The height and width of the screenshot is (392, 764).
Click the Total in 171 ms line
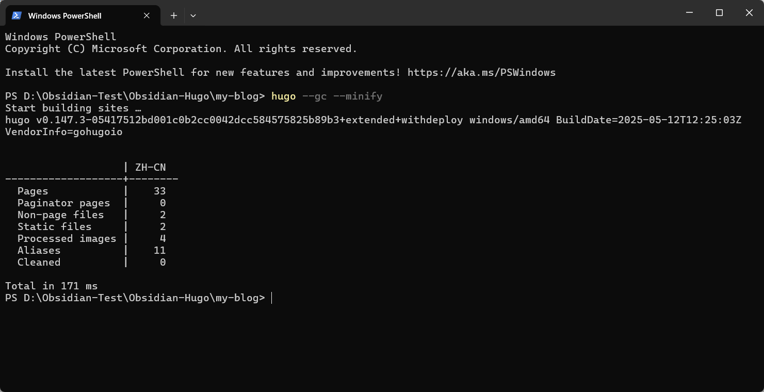(x=51, y=286)
